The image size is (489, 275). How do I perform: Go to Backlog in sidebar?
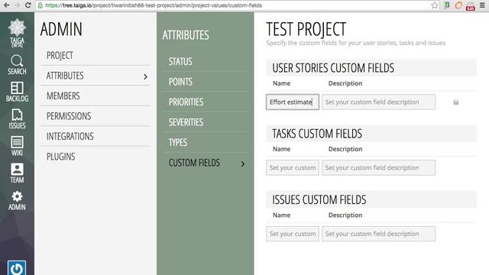pyautogui.click(x=17, y=92)
